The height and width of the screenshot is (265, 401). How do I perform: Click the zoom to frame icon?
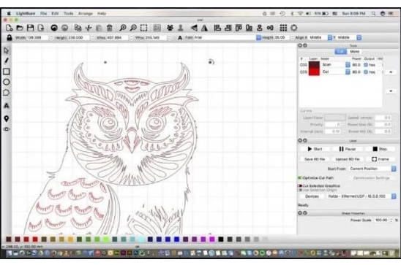tap(143, 28)
